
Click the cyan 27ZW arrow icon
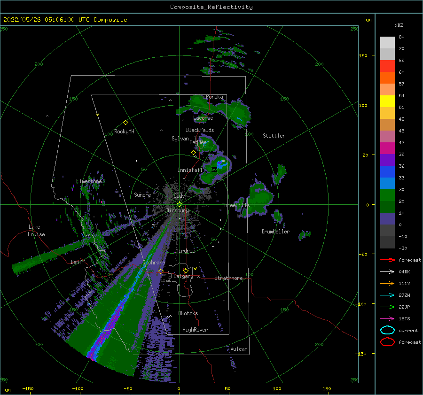tap(387, 295)
